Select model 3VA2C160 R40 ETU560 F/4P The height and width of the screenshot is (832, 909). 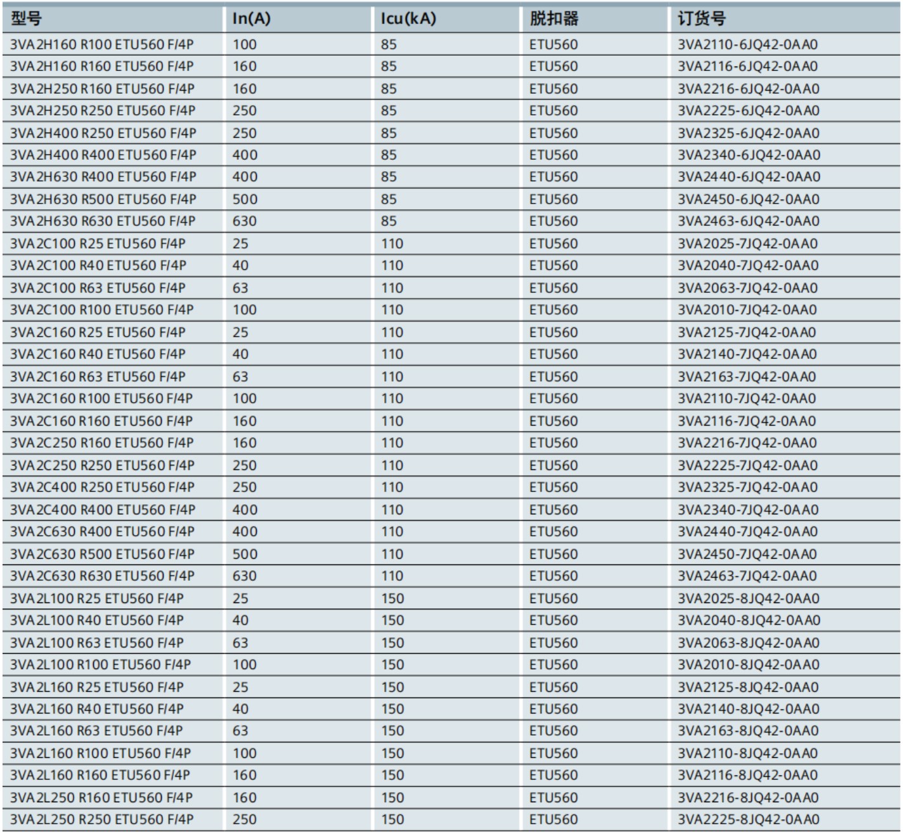pos(98,354)
